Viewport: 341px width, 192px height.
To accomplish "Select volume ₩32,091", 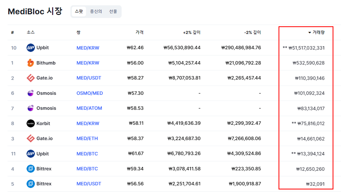I will click(x=315, y=184).
